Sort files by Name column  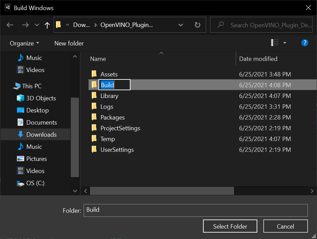tap(98, 59)
